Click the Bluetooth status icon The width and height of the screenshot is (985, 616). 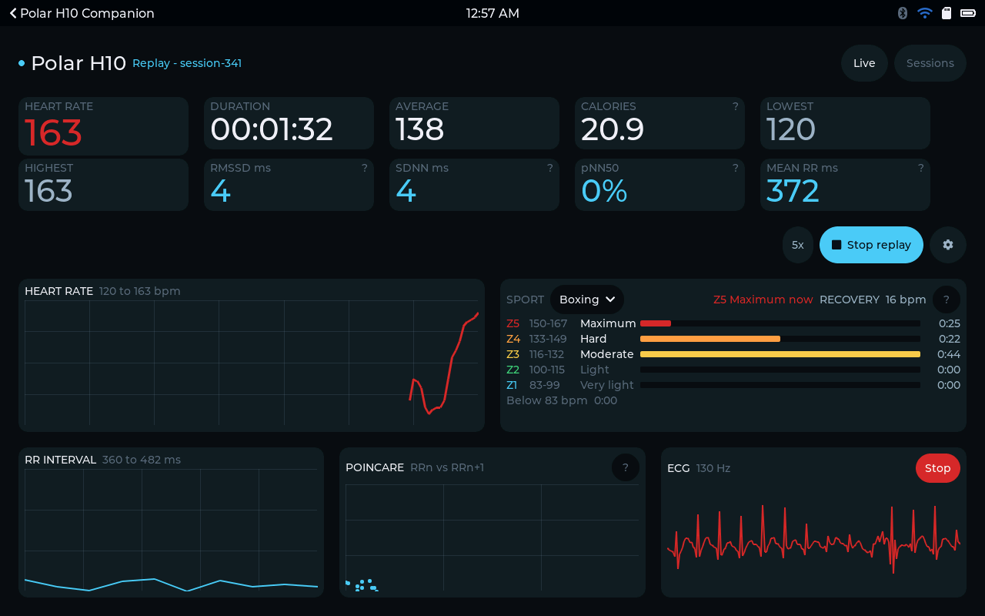[903, 13]
